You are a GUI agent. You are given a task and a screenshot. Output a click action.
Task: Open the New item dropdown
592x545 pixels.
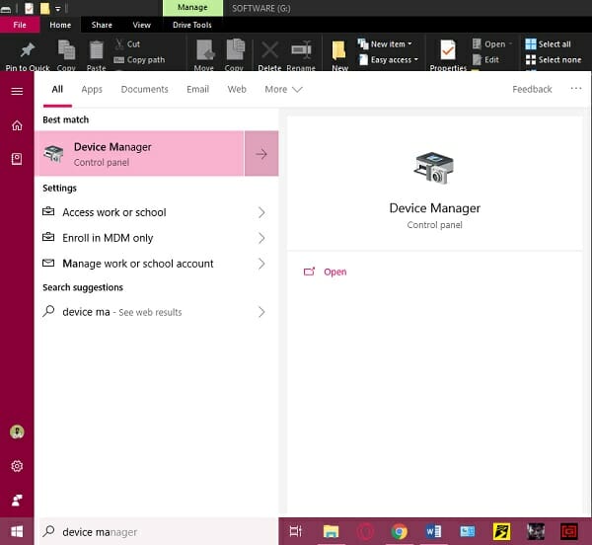click(x=385, y=44)
